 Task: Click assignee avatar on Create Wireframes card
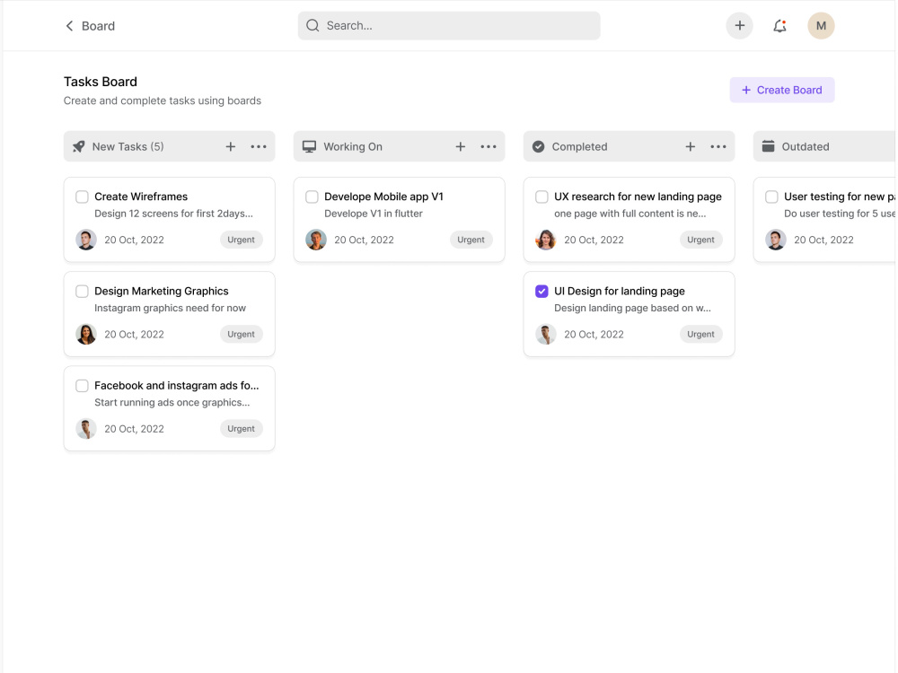86,240
